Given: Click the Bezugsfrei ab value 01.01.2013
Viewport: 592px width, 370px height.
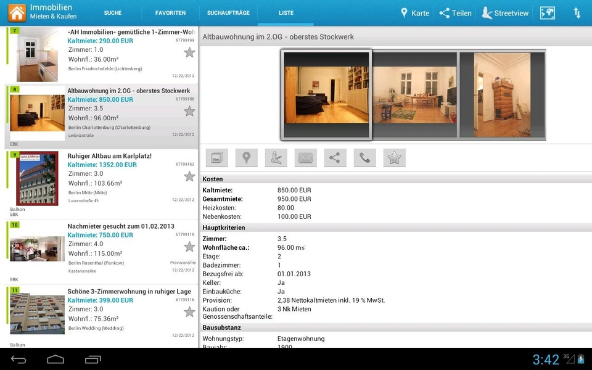Looking at the screenshot, I should [x=294, y=274].
